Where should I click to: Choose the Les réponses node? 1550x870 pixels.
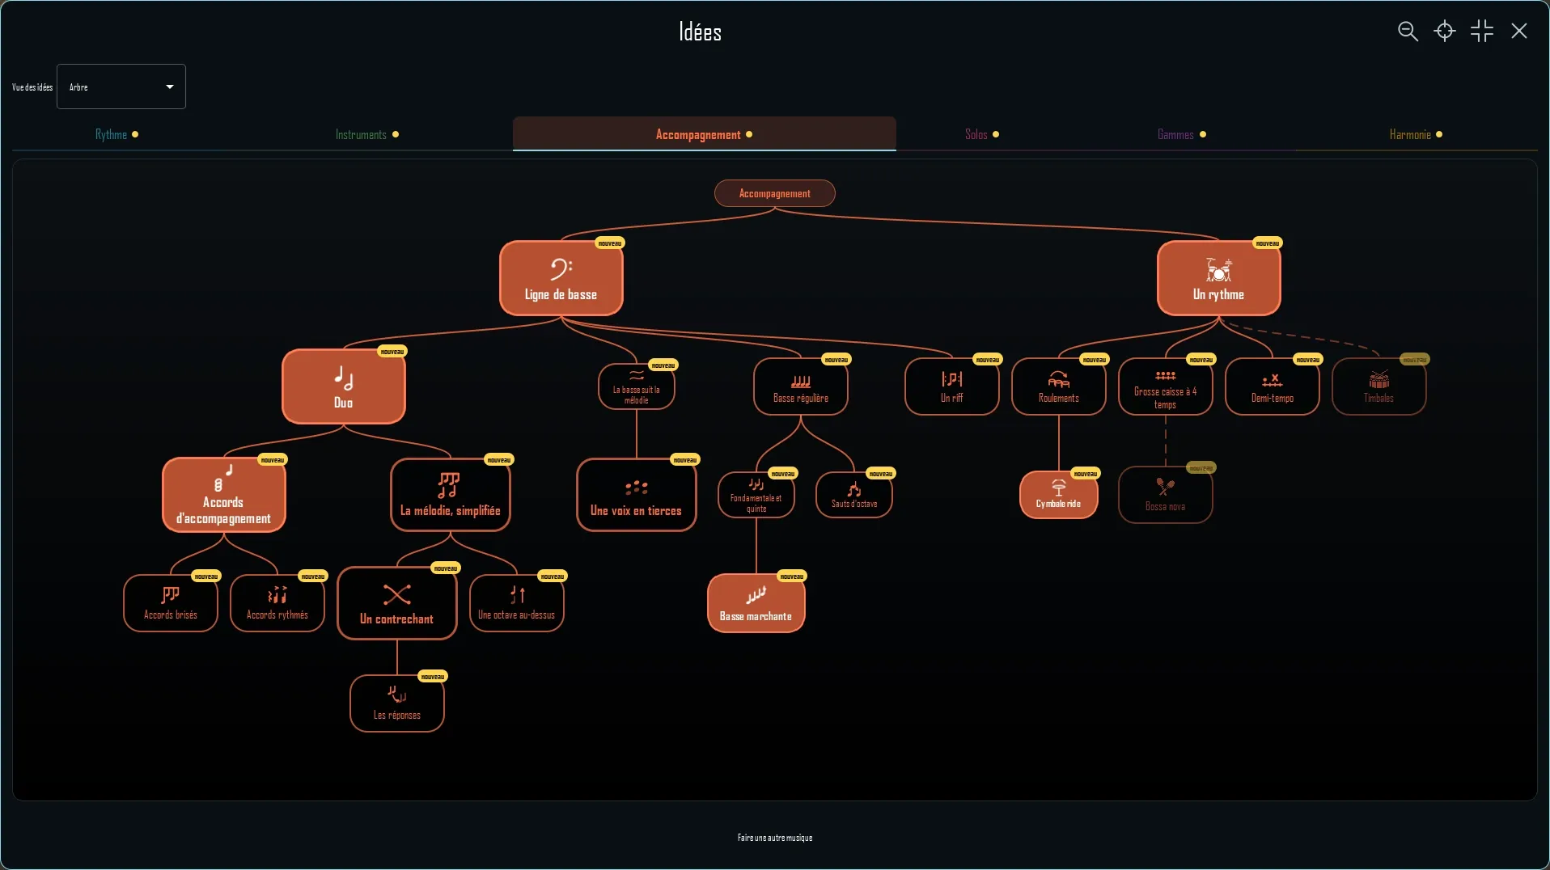(x=396, y=703)
